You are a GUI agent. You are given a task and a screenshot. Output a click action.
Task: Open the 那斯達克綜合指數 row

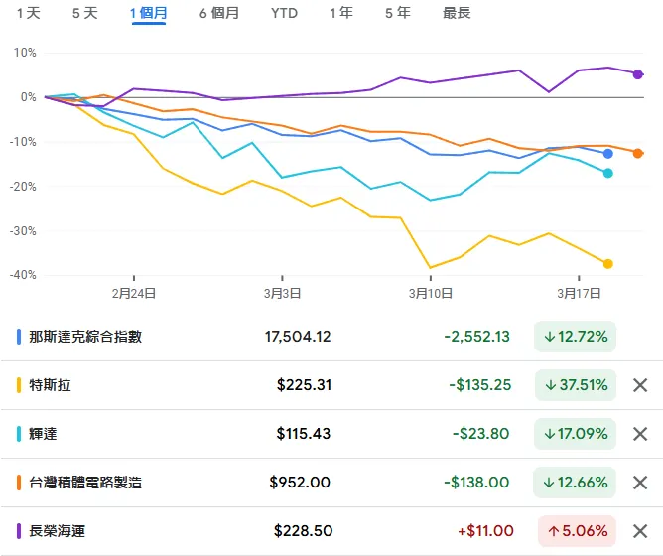(x=331, y=337)
